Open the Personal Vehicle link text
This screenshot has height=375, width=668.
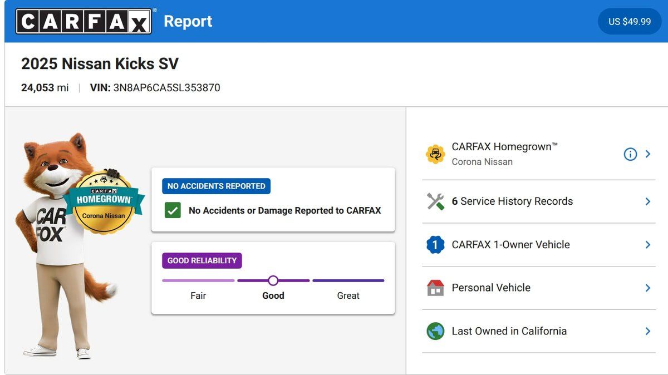(x=491, y=288)
